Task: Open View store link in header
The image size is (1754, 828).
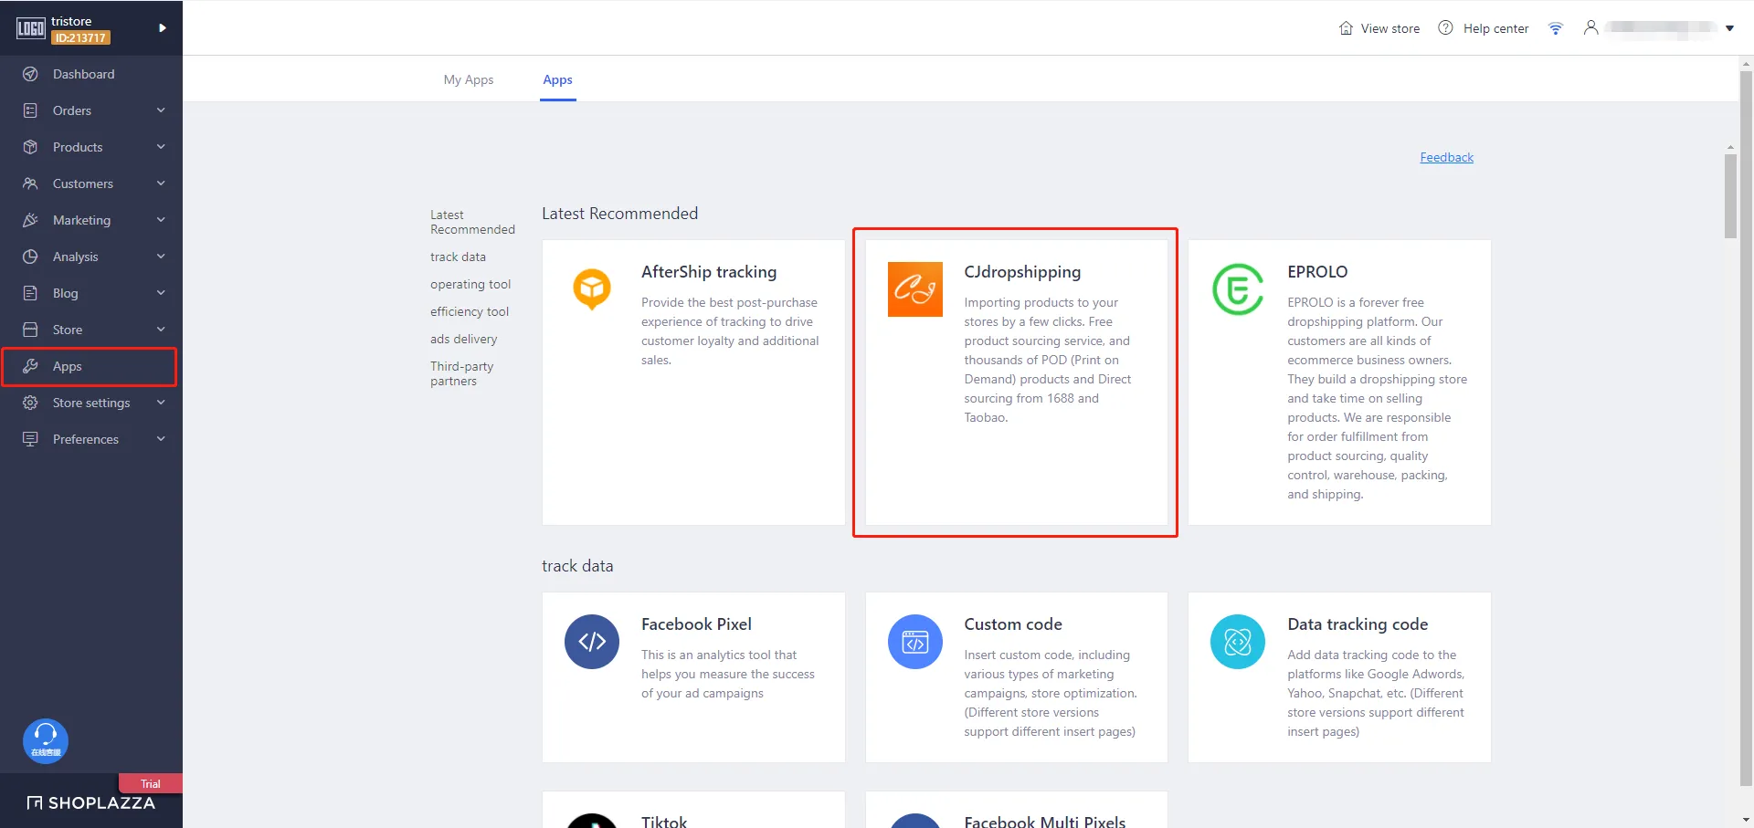Action: 1379,28
